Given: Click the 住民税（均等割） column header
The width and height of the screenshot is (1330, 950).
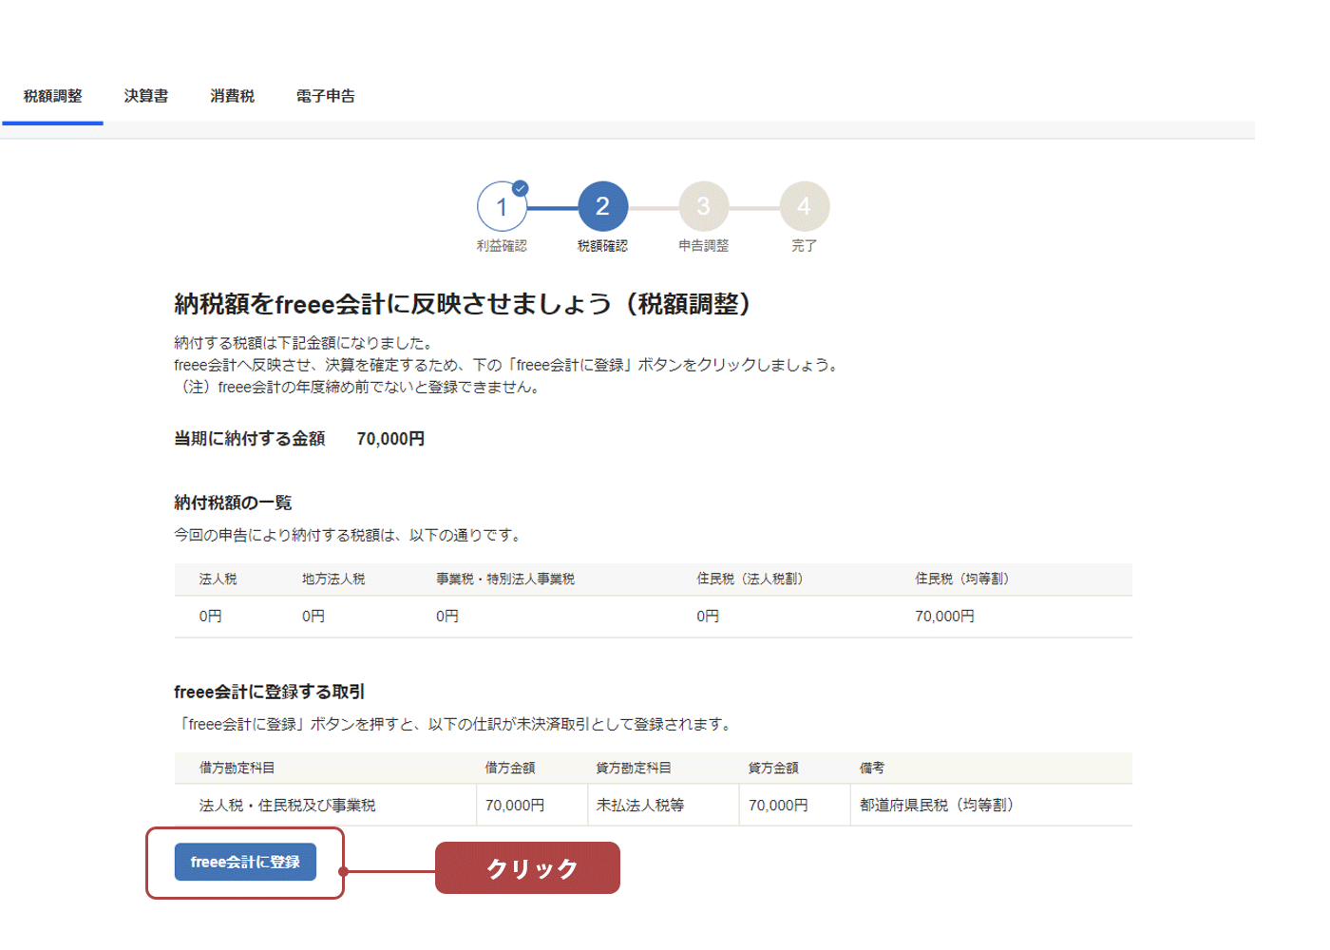Looking at the screenshot, I should pyautogui.click(x=962, y=579).
